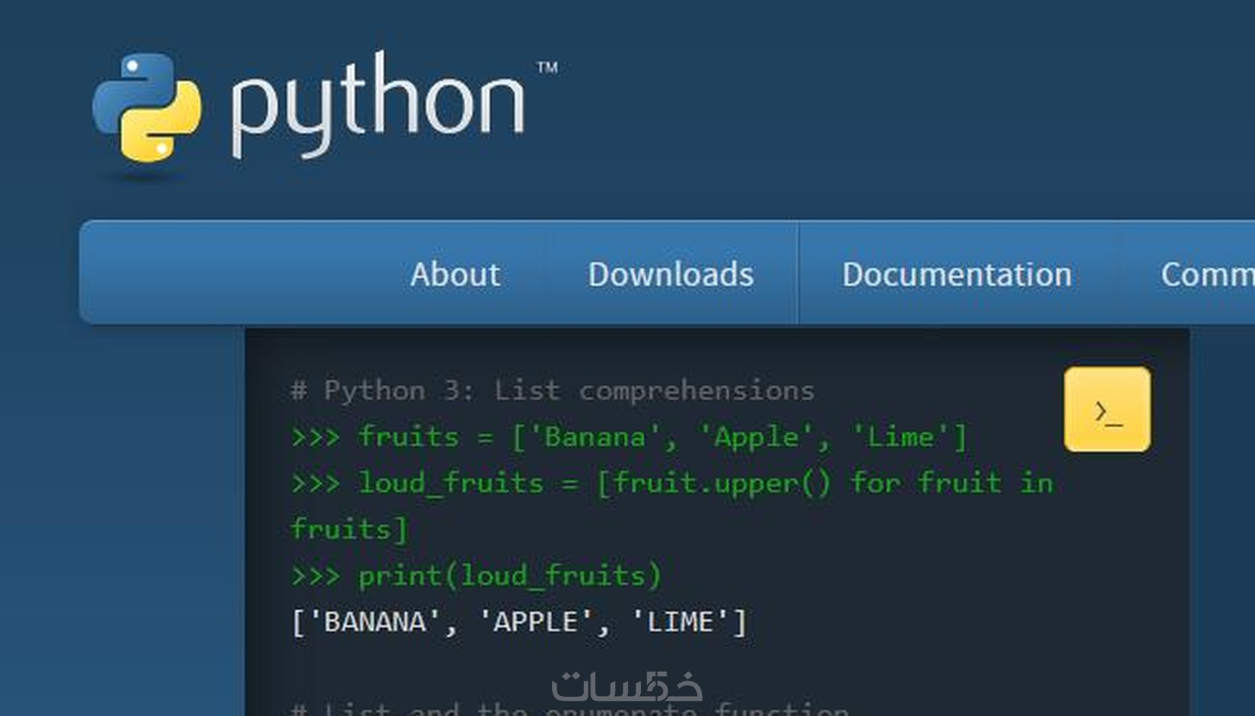Click the 'LIME' output text
1255x716 pixels.
pyautogui.click(x=680, y=622)
